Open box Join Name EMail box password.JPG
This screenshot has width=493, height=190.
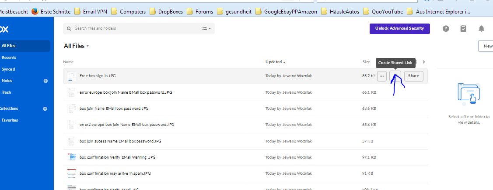[x=114, y=109]
